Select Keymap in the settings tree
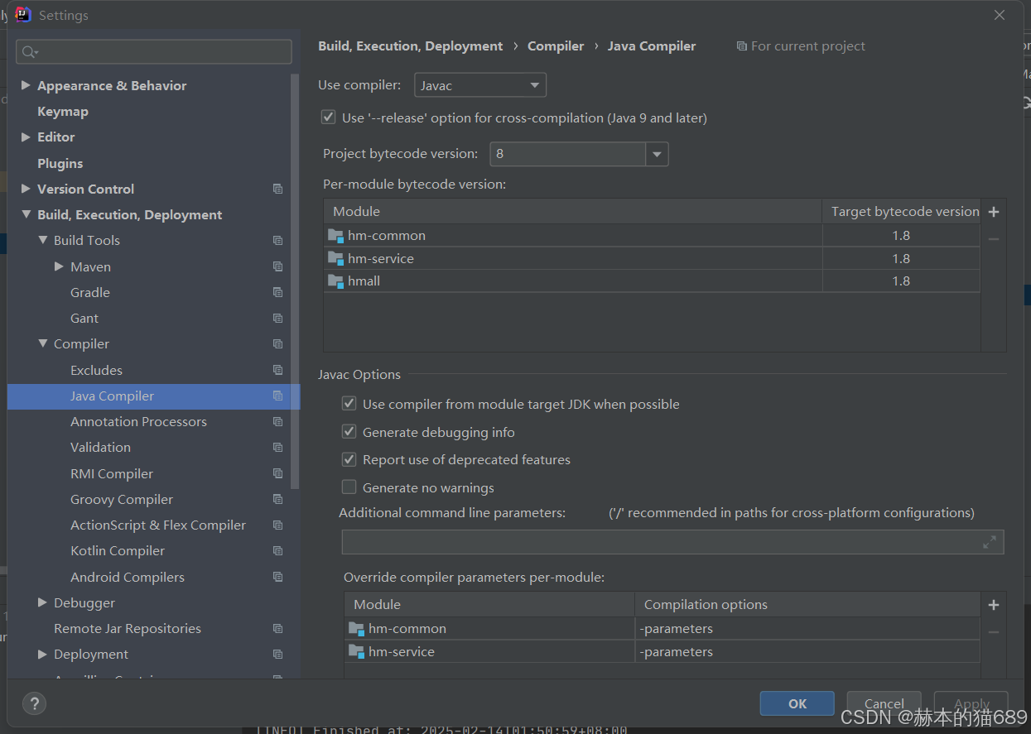 point(63,112)
